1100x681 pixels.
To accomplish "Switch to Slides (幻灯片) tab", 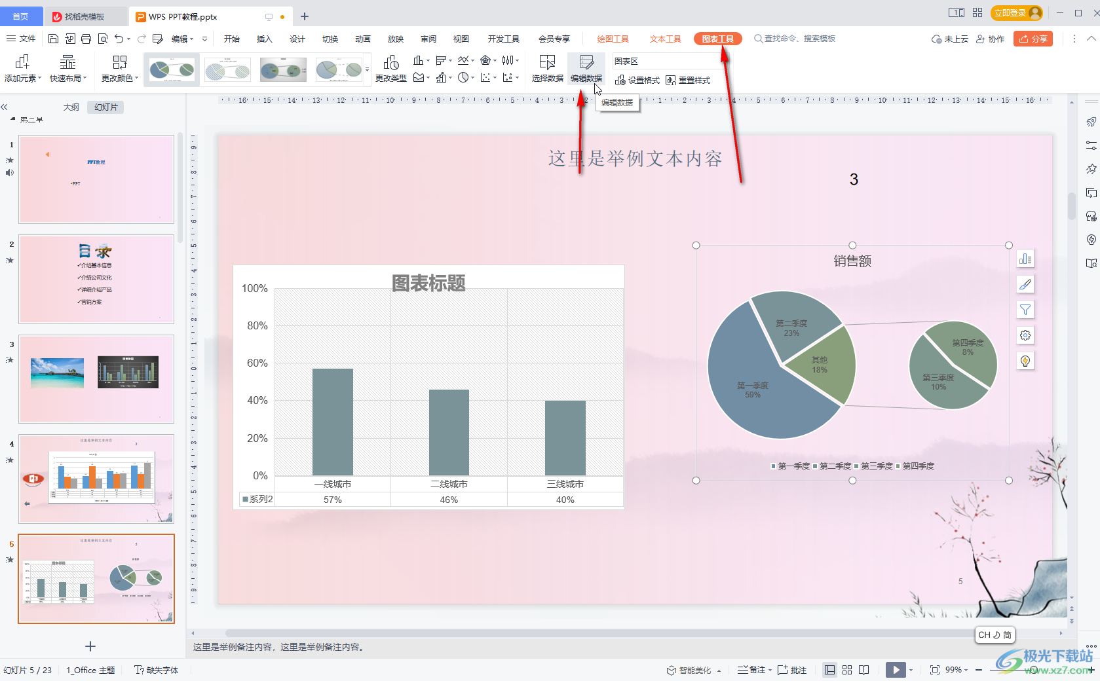I will click(106, 107).
